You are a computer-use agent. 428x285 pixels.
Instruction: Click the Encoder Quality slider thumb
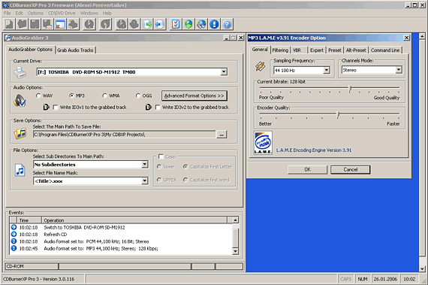click(x=338, y=115)
